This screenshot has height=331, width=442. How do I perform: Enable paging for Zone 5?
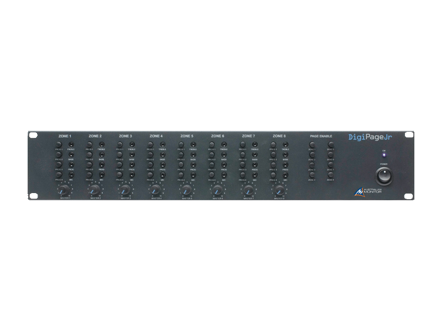coord(330,145)
